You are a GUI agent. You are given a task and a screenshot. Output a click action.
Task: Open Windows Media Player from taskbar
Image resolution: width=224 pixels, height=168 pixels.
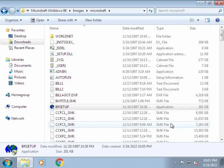tap(41, 163)
